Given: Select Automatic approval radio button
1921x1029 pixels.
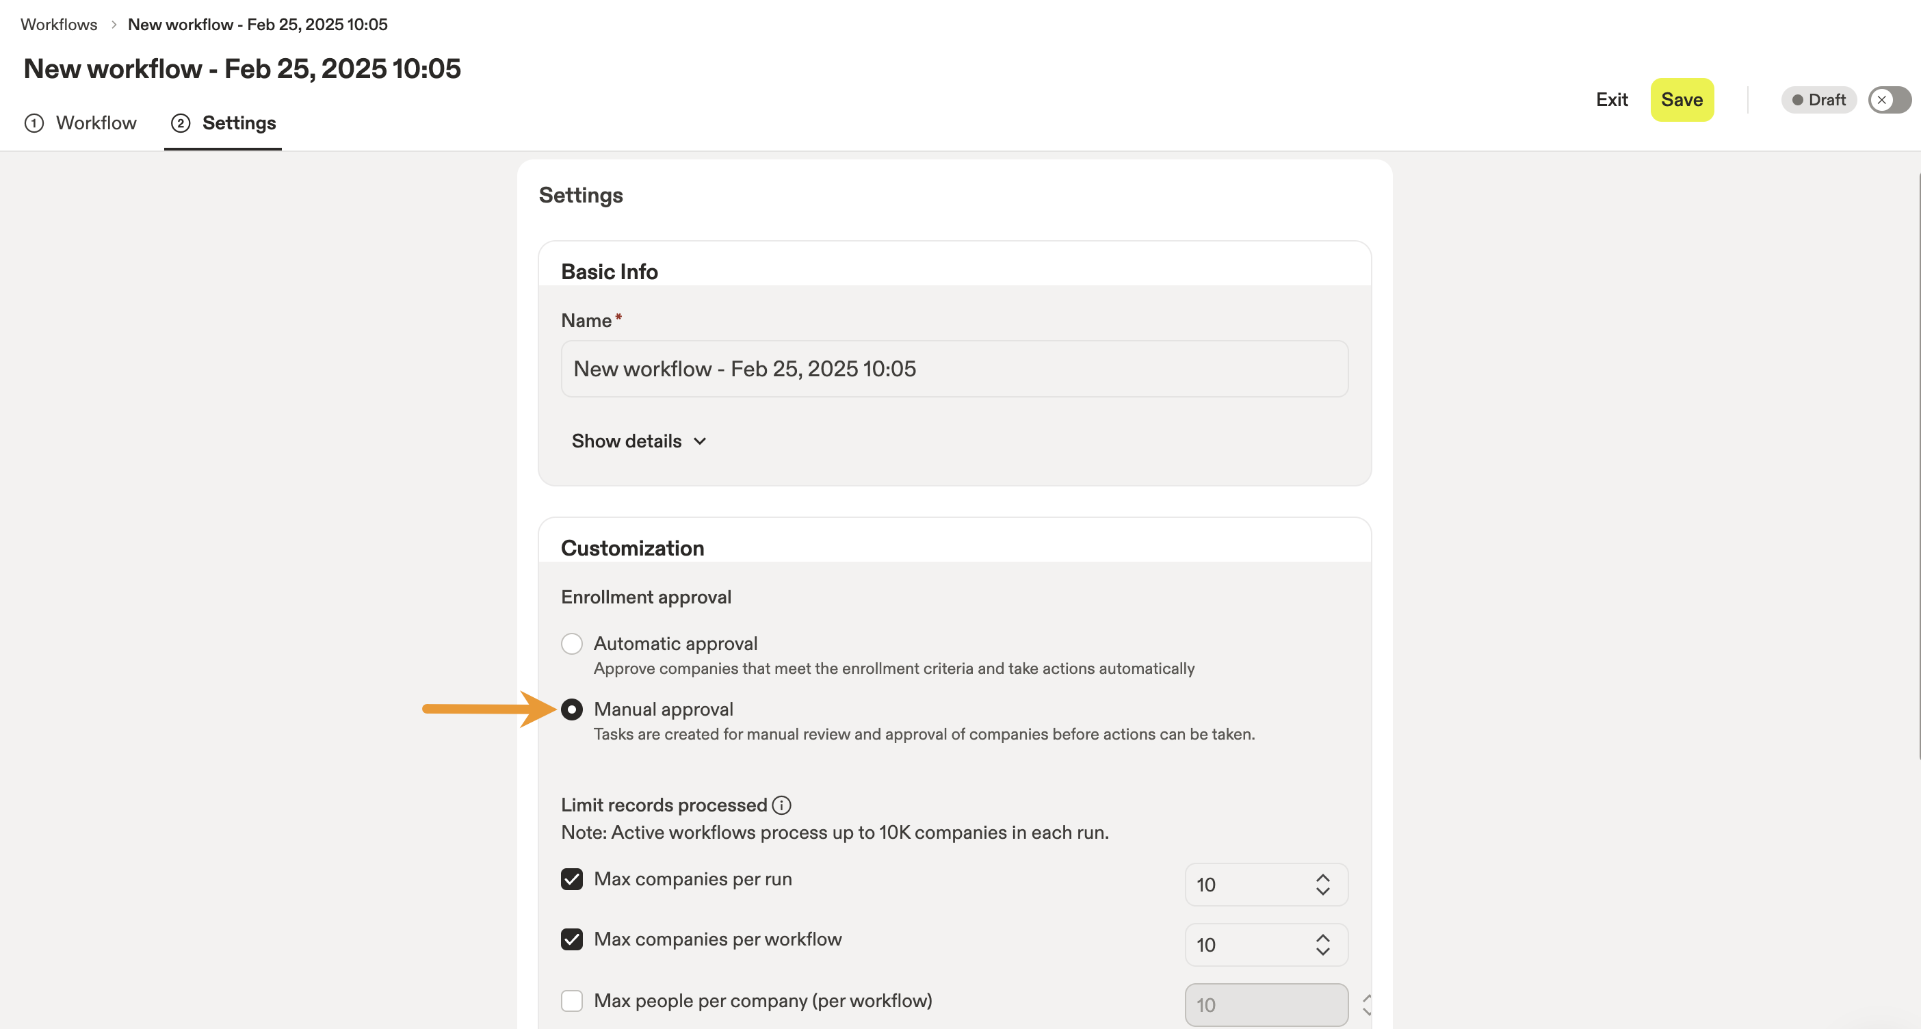Looking at the screenshot, I should click(x=572, y=644).
